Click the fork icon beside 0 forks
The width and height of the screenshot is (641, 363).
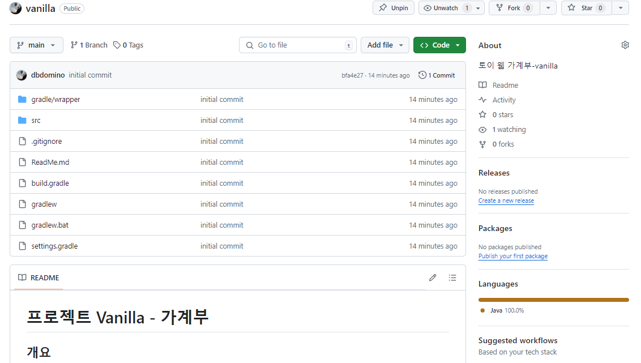[x=483, y=144]
